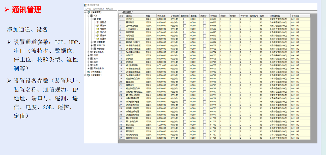Expand the 设置参数 tree node
The height and width of the screenshot is (155, 326).
pyautogui.click(x=92, y=42)
